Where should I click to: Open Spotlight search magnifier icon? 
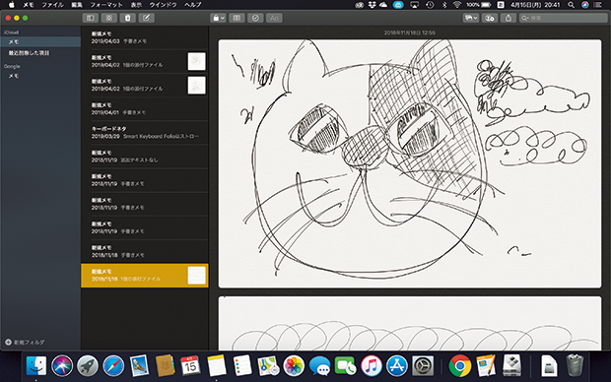571,5
